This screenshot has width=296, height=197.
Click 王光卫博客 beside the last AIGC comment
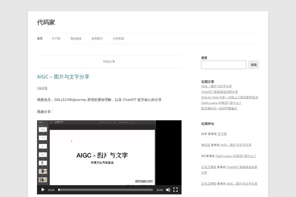click(209, 184)
